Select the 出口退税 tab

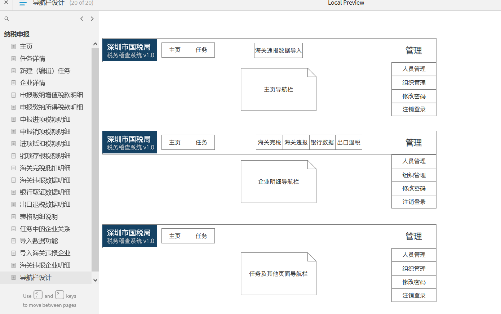(349, 142)
